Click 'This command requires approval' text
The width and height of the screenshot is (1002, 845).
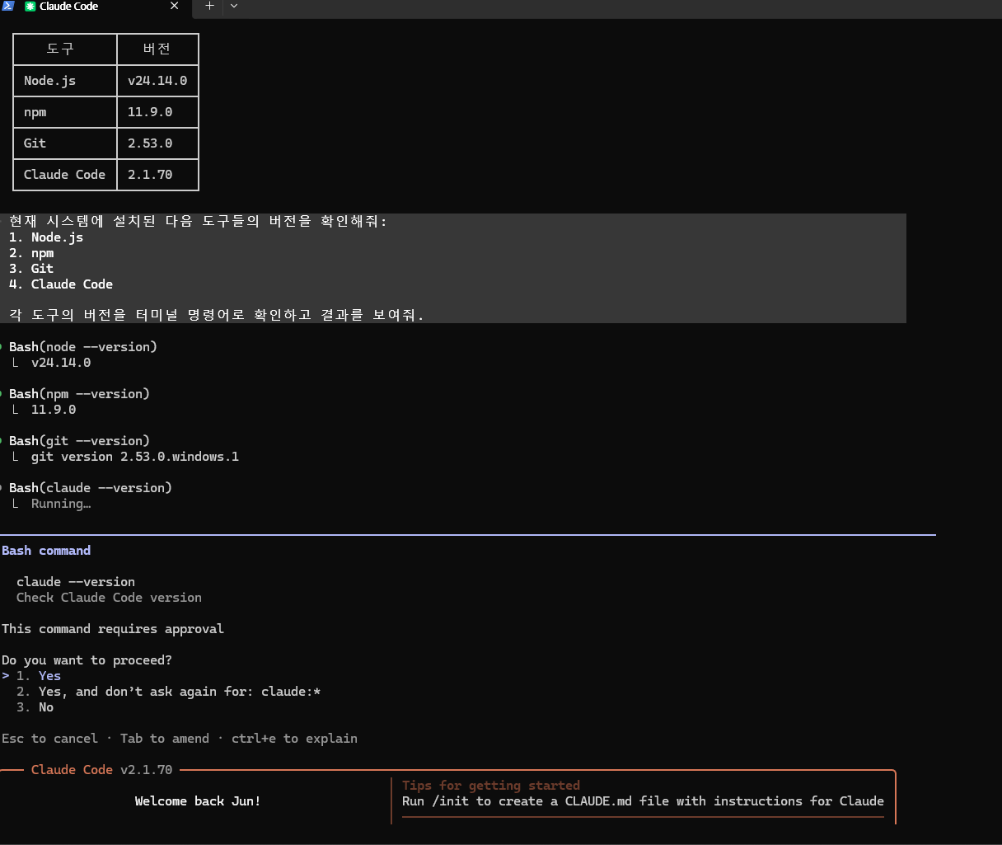click(x=113, y=629)
